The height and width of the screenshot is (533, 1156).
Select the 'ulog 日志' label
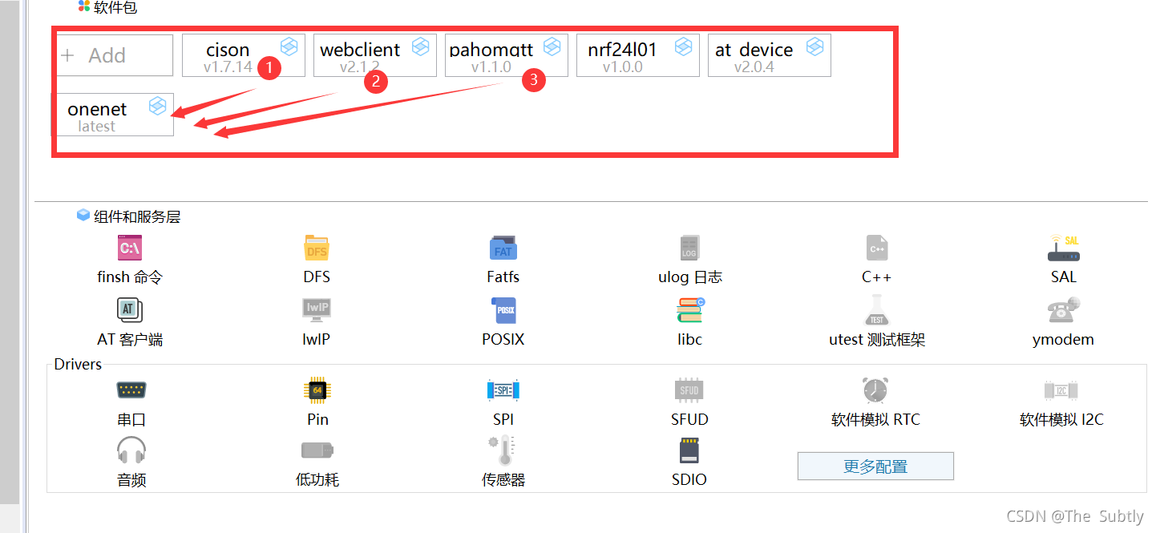point(690,277)
